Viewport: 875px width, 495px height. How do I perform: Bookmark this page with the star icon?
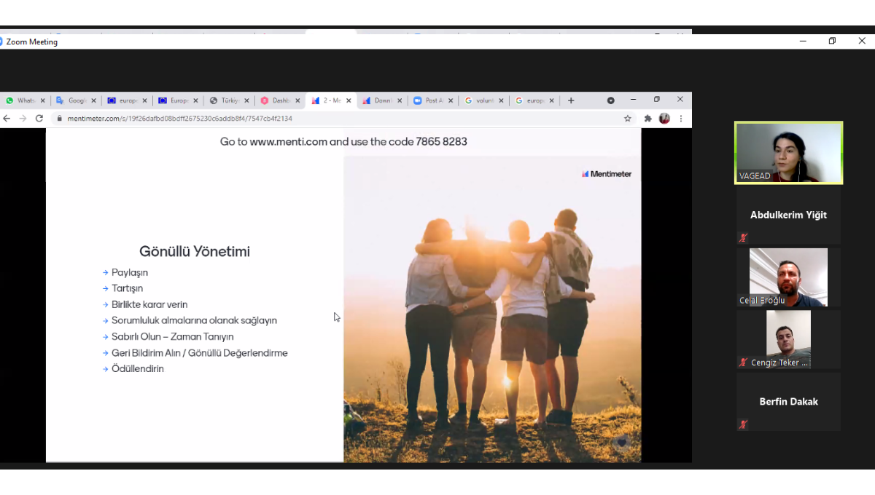click(627, 119)
